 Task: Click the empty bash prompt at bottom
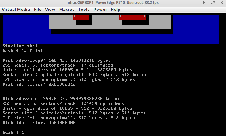pyautogui.click(x=15, y=132)
